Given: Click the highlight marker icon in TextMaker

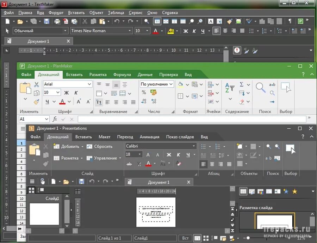Looking at the screenshot, I should [x=171, y=31].
